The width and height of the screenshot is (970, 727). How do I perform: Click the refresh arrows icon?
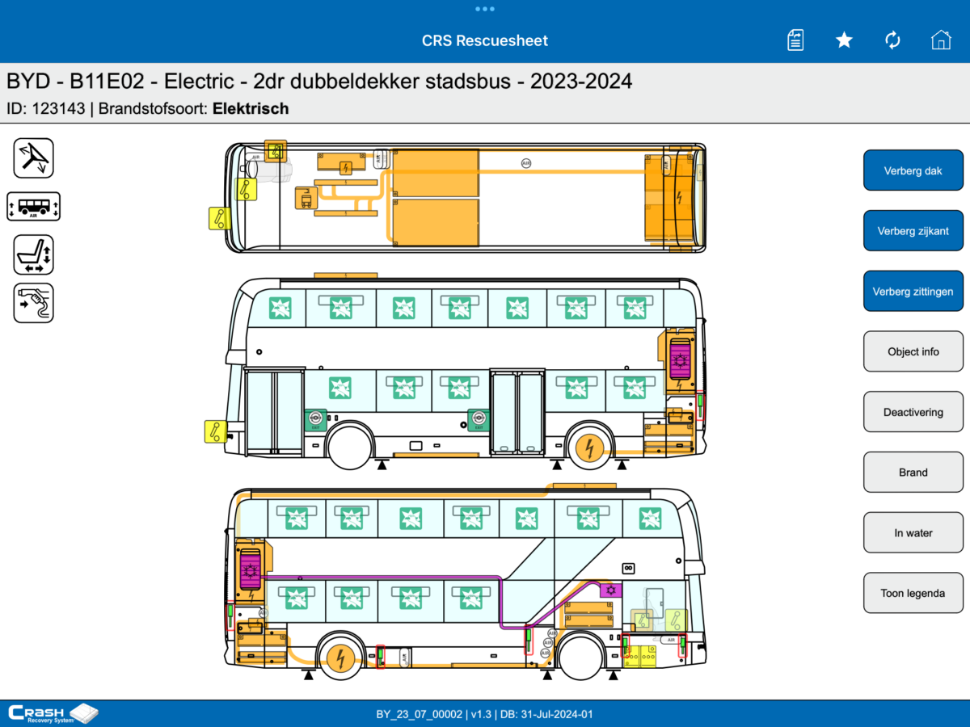892,40
